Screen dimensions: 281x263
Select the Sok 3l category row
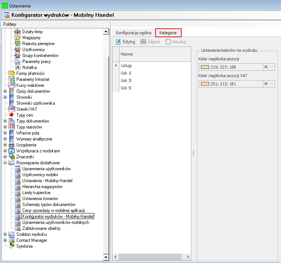[126, 80]
